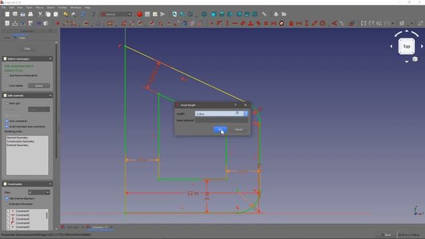Apply the parallel constraint
Viewport: 425px width, 239px height.
242,24
